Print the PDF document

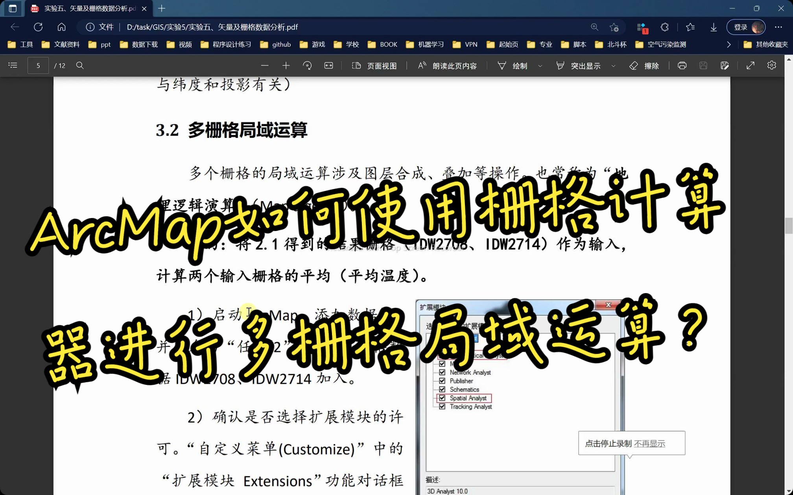coord(682,66)
